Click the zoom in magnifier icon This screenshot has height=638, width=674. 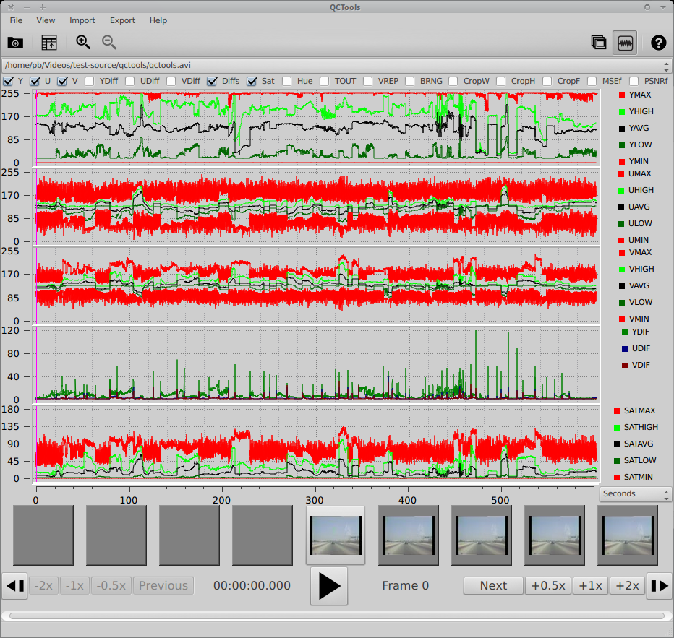tap(83, 43)
